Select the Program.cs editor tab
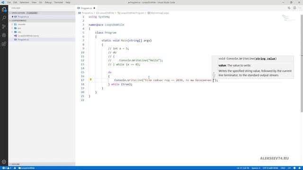Viewport: 303px width, 170px height. tap(86, 8)
